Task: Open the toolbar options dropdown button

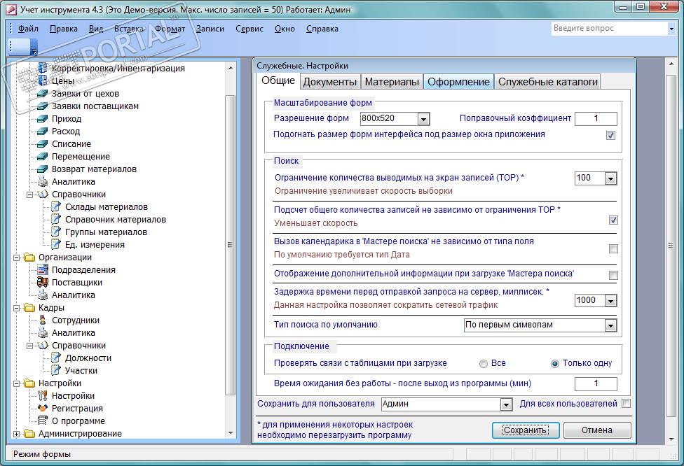Action: pyautogui.click(x=34, y=48)
